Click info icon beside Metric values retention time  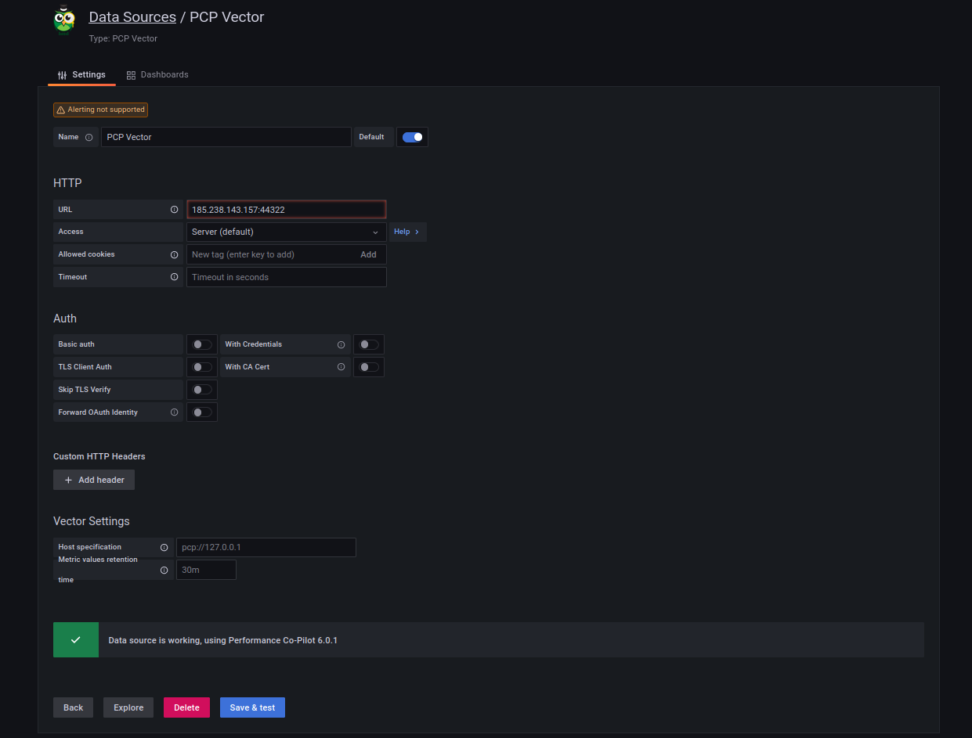[x=164, y=570]
